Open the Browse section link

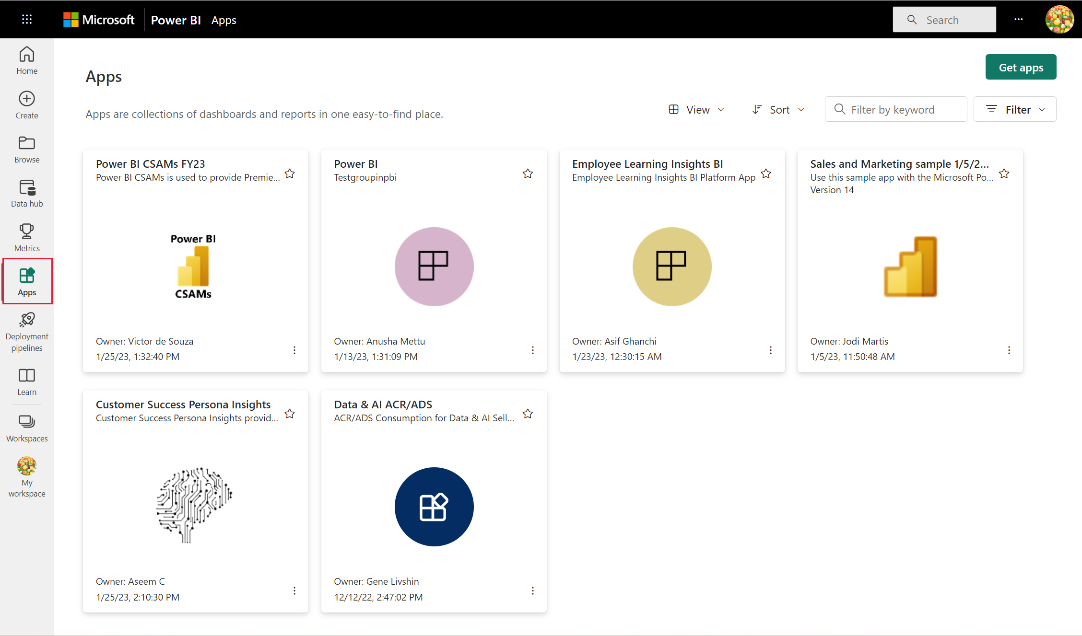(27, 149)
